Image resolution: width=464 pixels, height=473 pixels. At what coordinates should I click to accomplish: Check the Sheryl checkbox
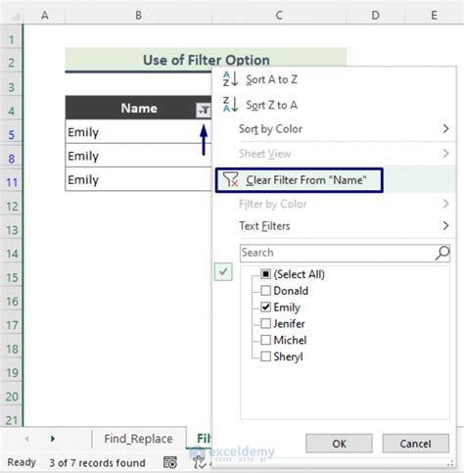[265, 356]
